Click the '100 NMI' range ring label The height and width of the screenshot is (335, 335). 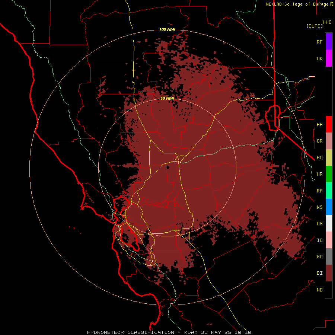pos(167,29)
